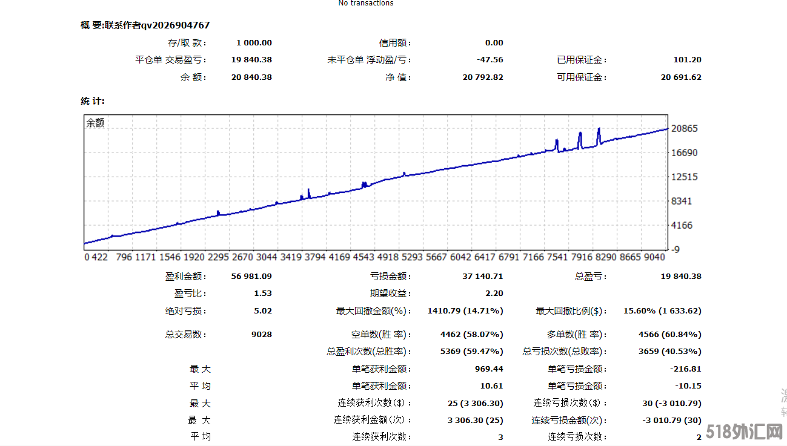Click the "余 额:" label in summary
787x446 pixels.
[193, 77]
